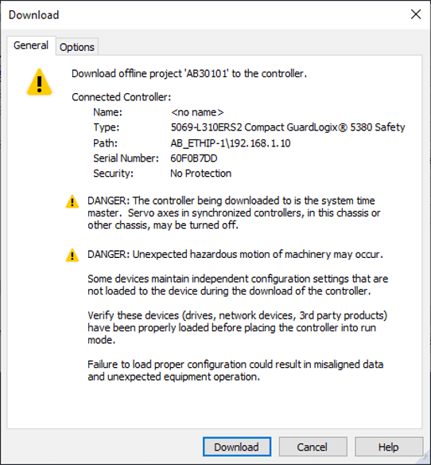Open the Help button
The image size is (431, 465).
(x=389, y=447)
